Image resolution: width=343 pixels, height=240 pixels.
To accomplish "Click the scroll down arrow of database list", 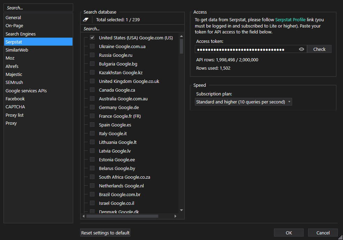I will pyautogui.click(x=181, y=210).
